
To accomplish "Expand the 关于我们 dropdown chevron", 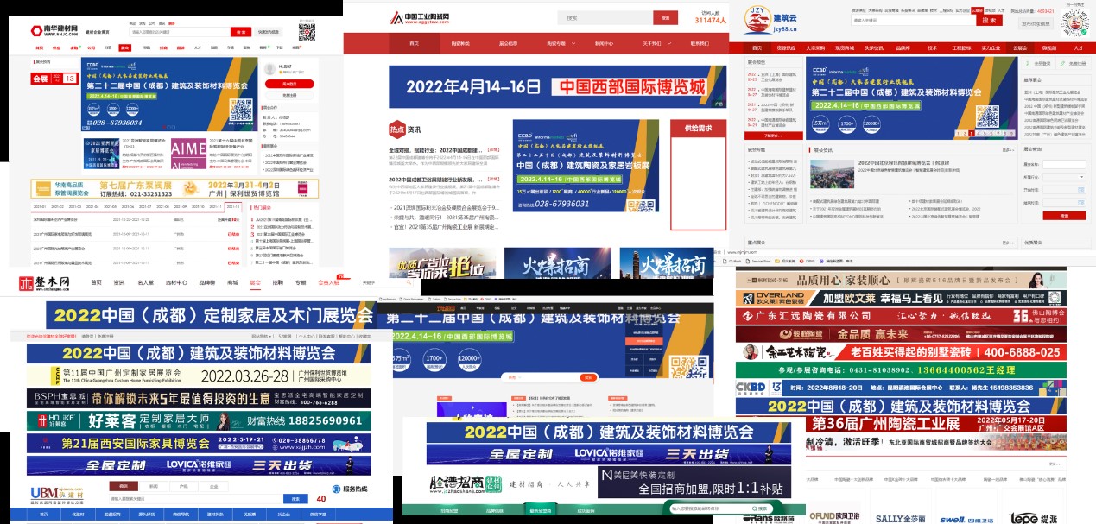I will pos(668,43).
